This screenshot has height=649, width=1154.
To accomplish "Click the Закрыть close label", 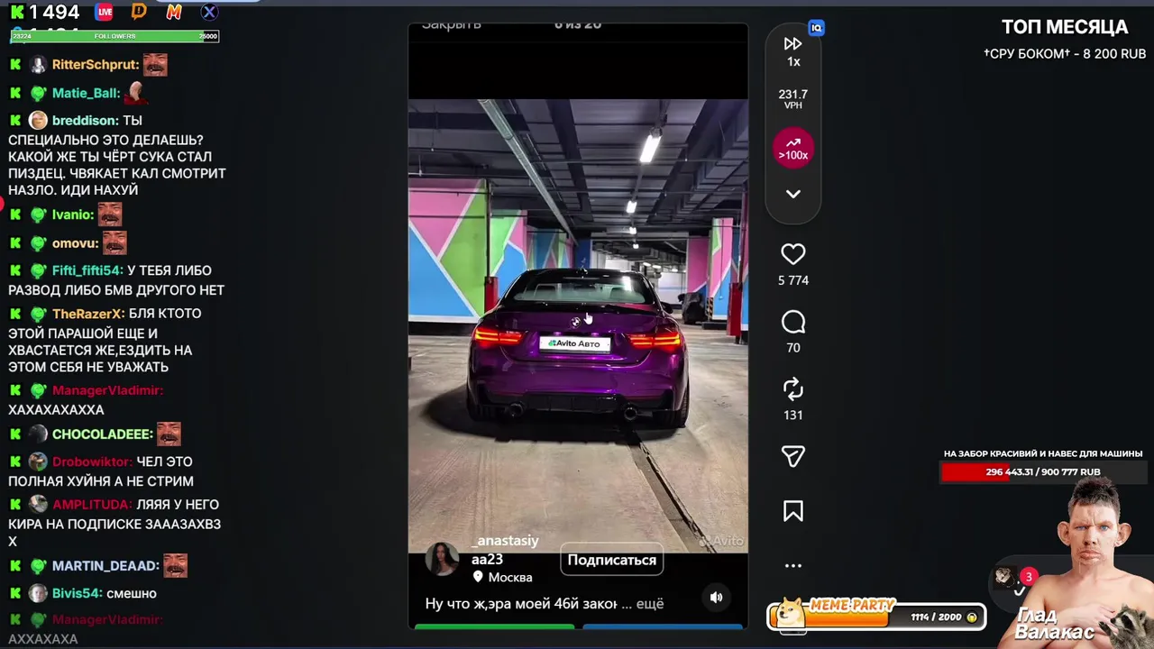I will [x=451, y=24].
